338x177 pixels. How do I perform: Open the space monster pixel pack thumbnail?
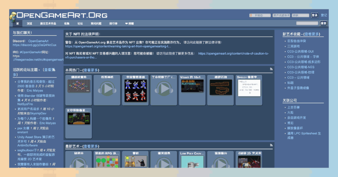pyautogui.click(x=79, y=119)
